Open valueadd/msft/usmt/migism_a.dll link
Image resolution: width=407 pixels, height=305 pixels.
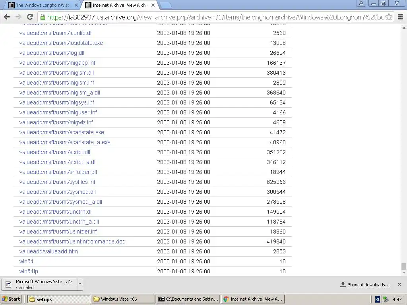[x=60, y=93]
